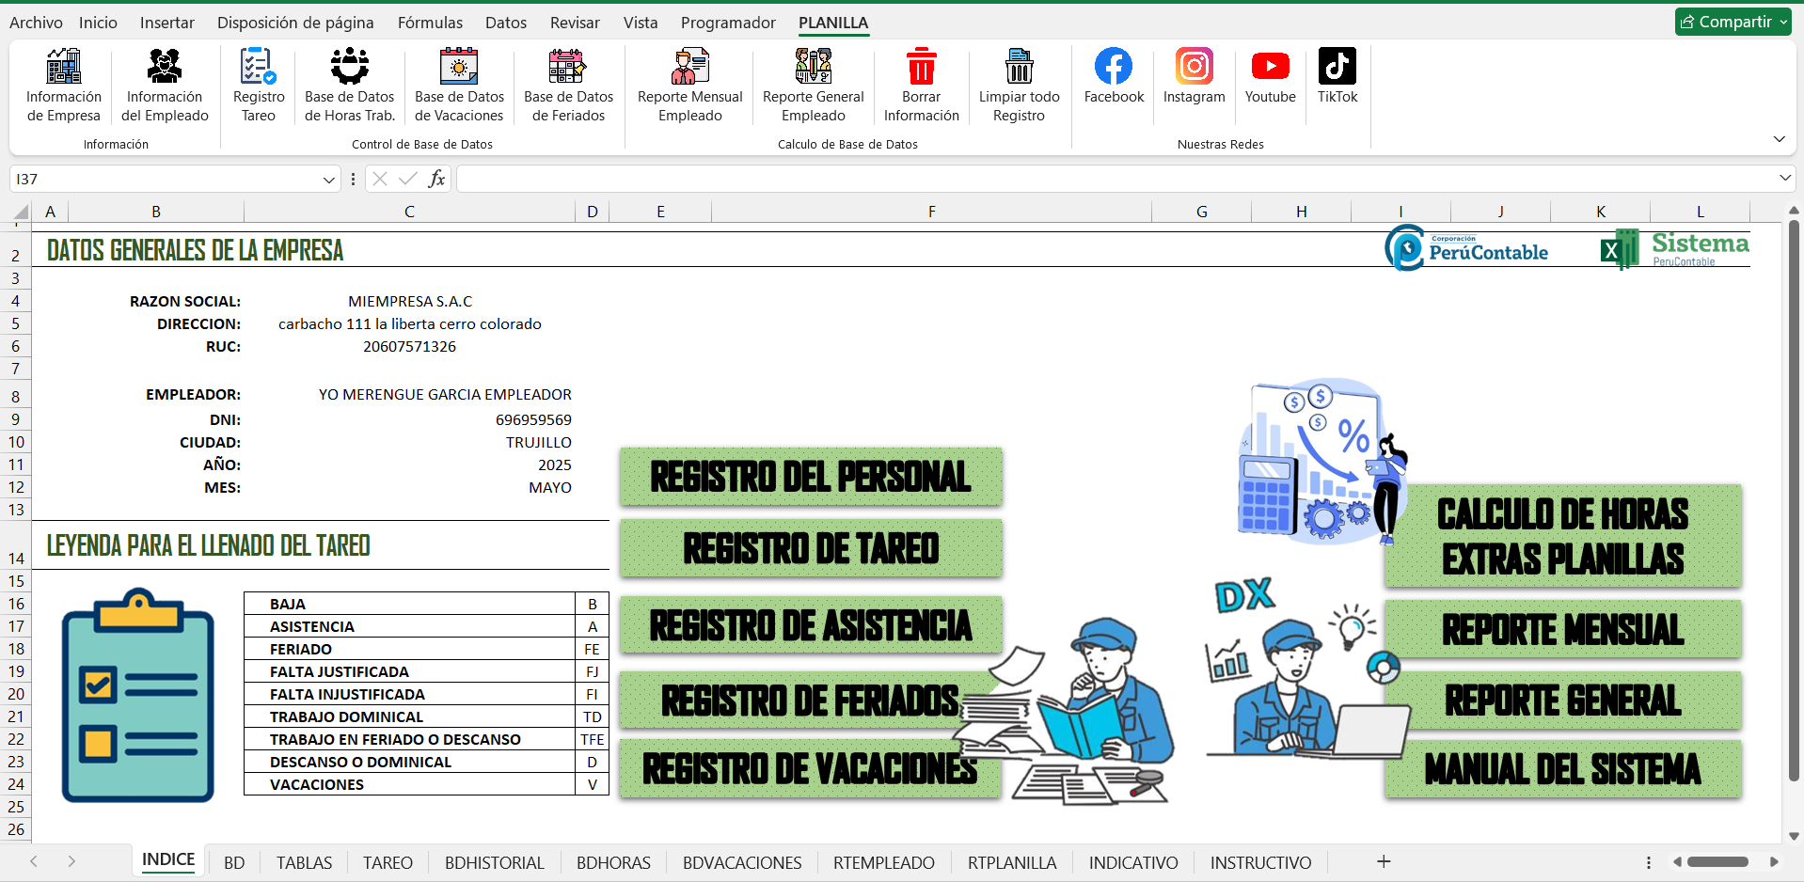1804x882 pixels.
Task: Click Borrar Información trash icon
Action: (921, 68)
